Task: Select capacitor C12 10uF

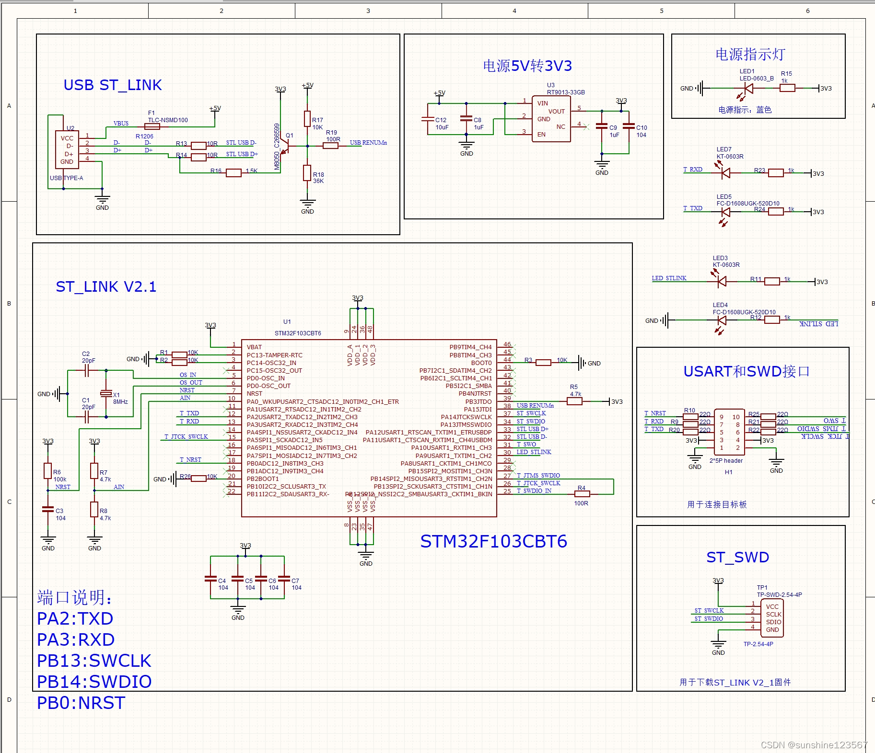Action: tap(428, 119)
